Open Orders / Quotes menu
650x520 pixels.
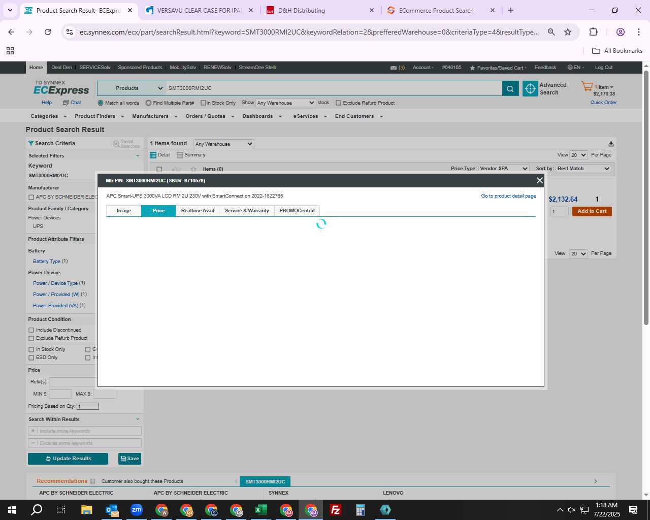210,116
